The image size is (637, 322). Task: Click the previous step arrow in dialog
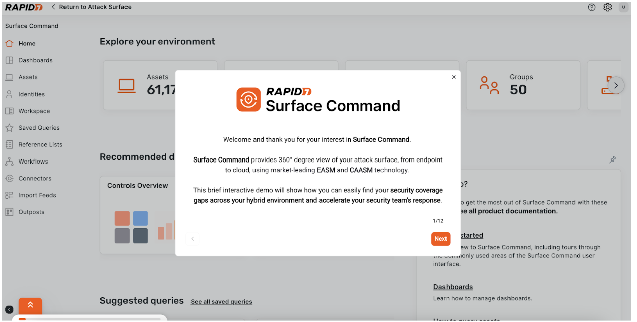click(x=192, y=239)
